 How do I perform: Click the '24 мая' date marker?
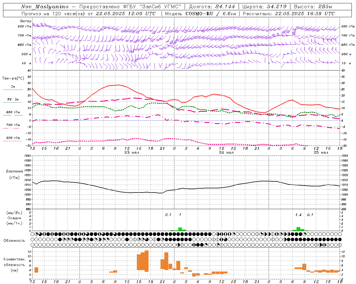[226, 152]
